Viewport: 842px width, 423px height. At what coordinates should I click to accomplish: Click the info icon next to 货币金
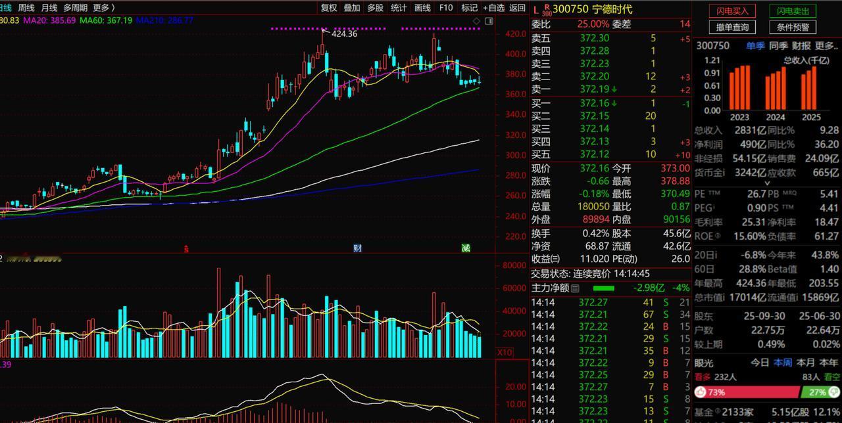click(x=723, y=173)
